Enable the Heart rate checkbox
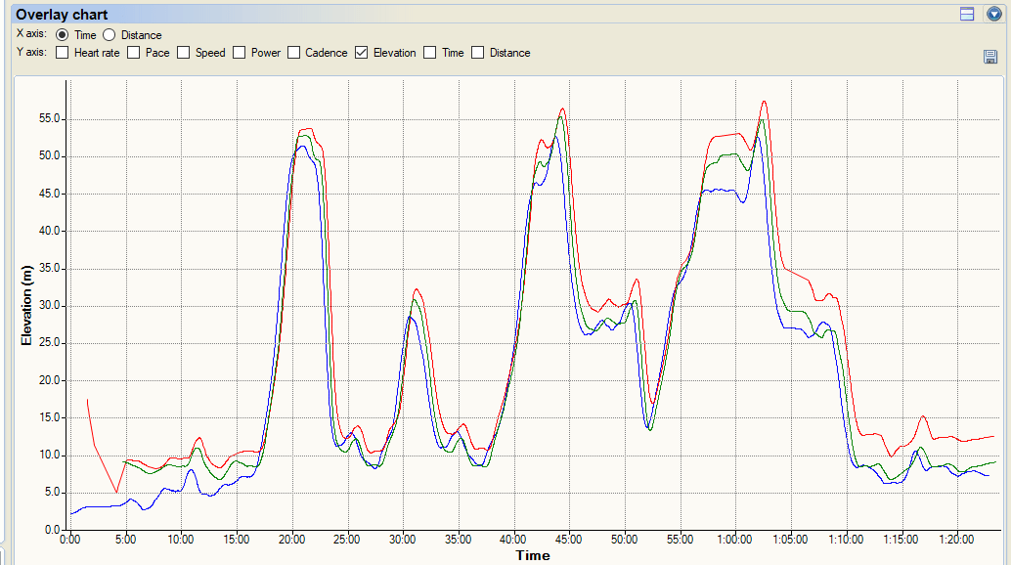This screenshot has width=1011, height=565. [62, 53]
